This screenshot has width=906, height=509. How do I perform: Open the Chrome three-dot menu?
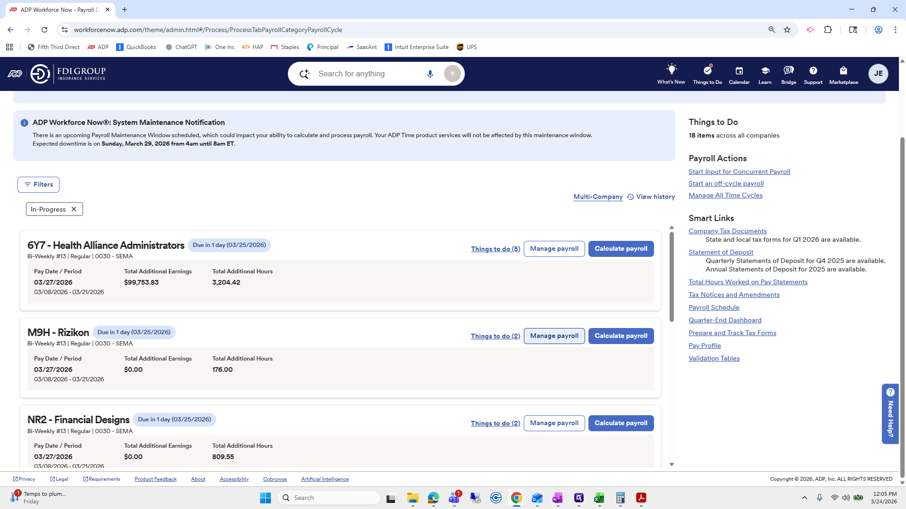(896, 29)
